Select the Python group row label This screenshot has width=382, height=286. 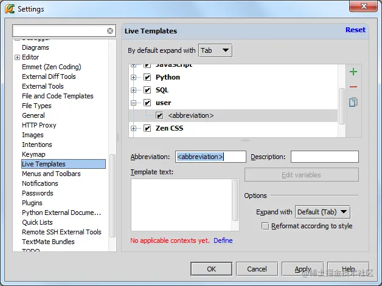[168, 77]
